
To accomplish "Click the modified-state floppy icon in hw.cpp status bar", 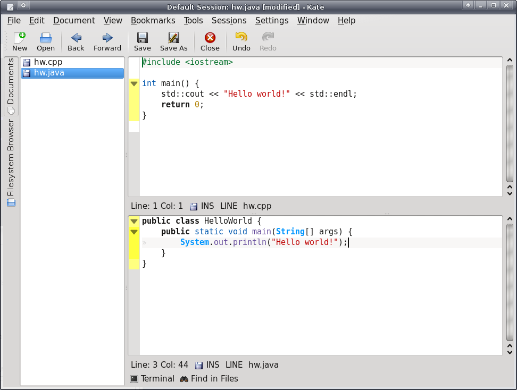I will 194,207.
